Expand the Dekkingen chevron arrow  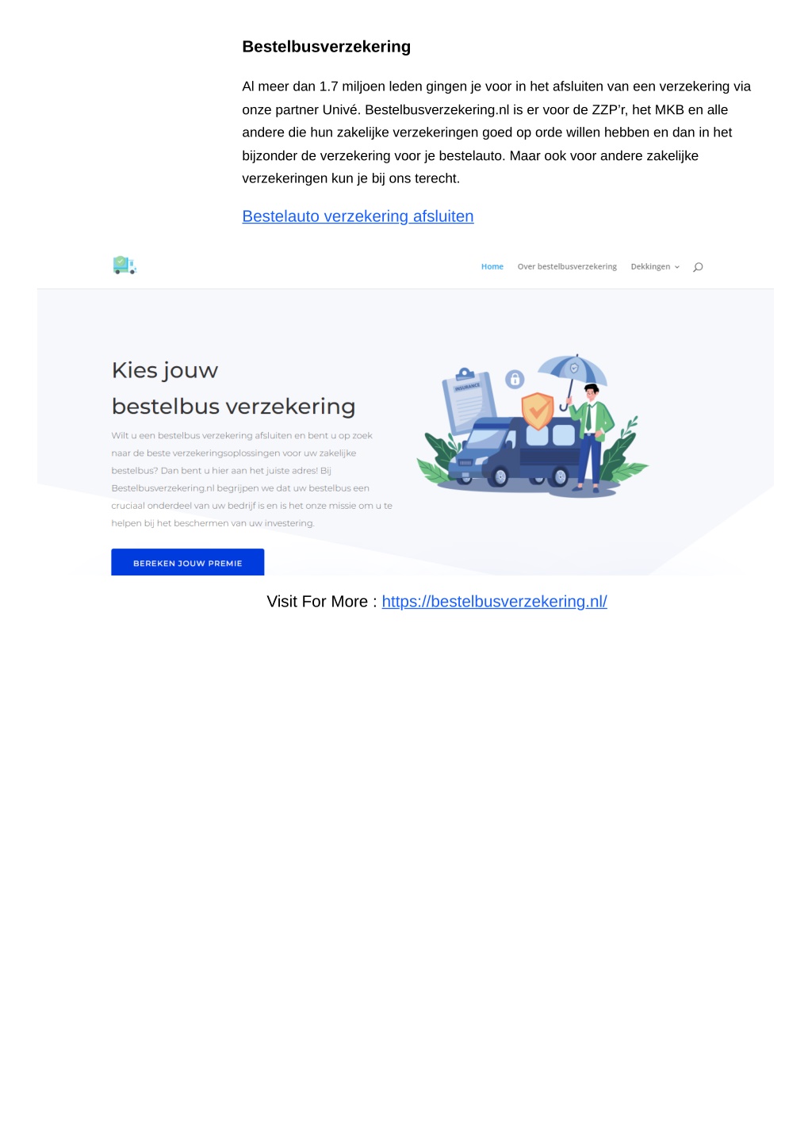677,267
